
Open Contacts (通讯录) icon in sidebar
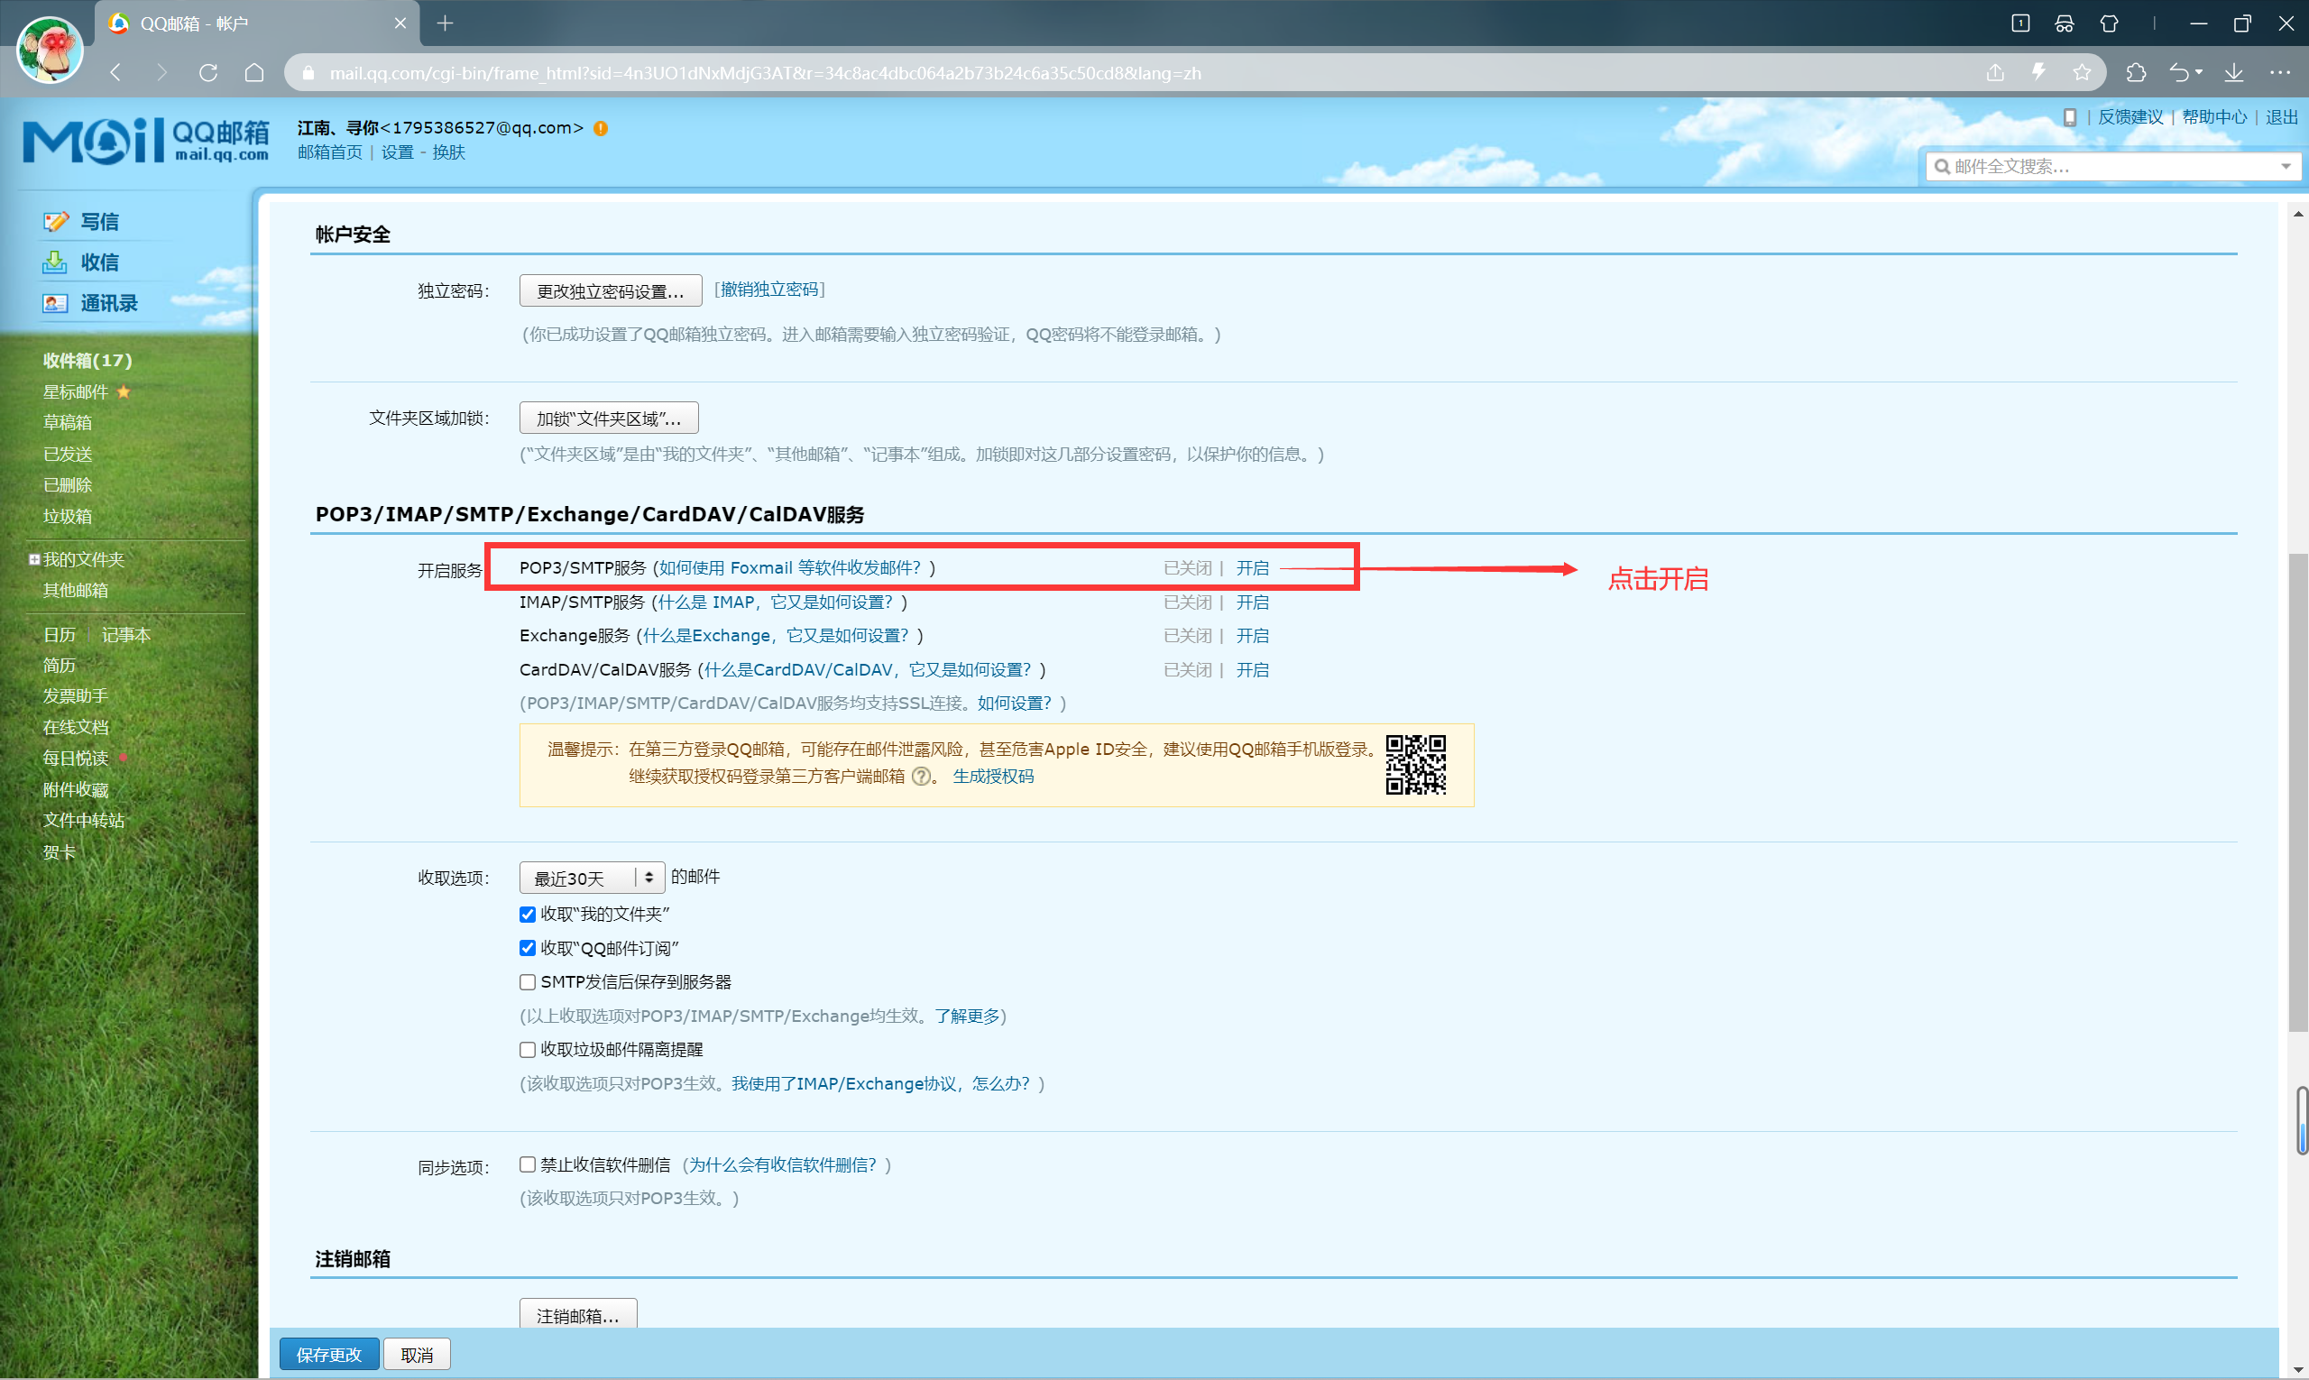click(55, 303)
